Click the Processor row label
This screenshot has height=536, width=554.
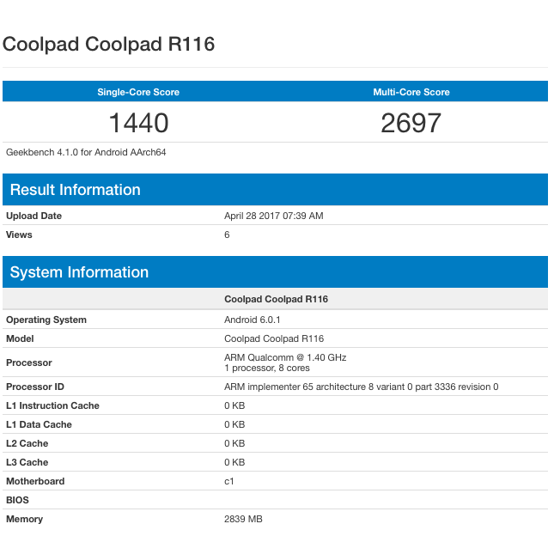29,362
